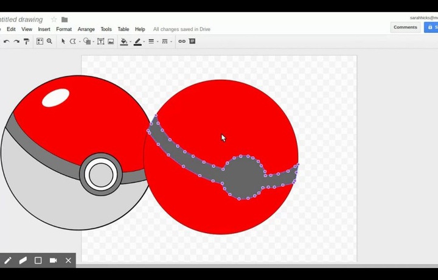
Task: Expand the line weight dropdown arrow
Action: click(158, 42)
